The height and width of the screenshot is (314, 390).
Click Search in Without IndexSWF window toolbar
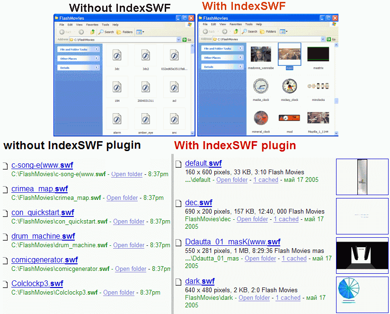click(x=106, y=32)
